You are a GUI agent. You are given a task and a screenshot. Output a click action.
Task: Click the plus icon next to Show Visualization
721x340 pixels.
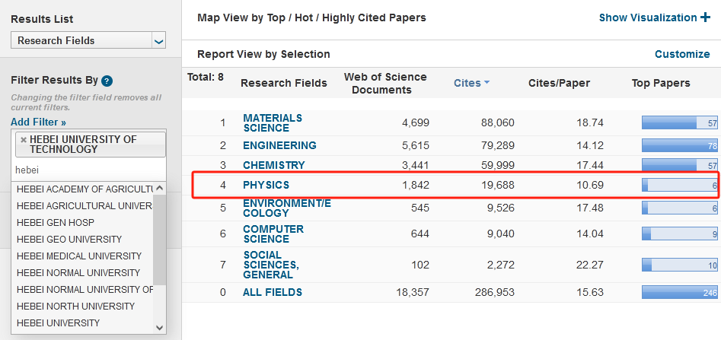point(705,17)
